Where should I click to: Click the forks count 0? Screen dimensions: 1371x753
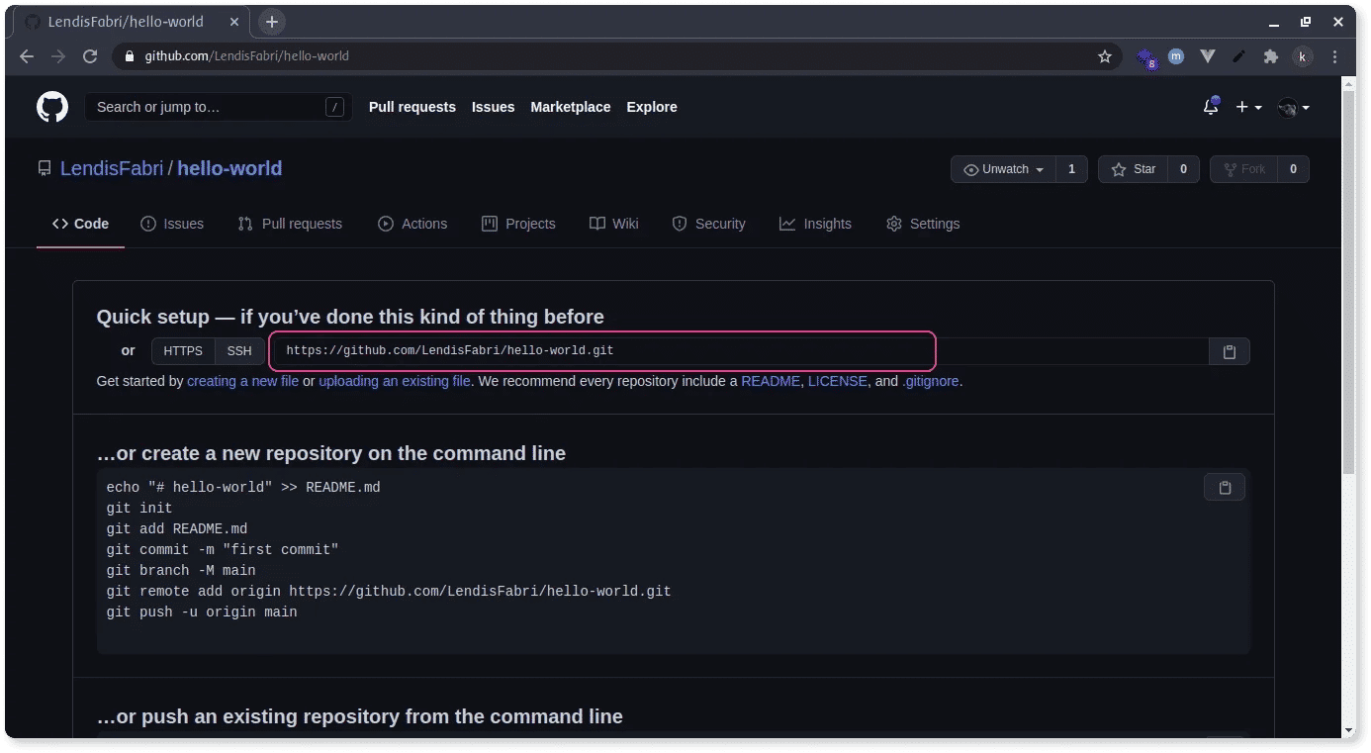[x=1293, y=169]
